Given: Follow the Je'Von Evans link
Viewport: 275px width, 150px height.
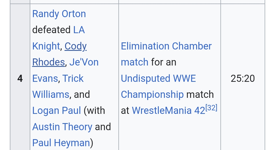Looking at the screenshot, I should [x=84, y=62].
